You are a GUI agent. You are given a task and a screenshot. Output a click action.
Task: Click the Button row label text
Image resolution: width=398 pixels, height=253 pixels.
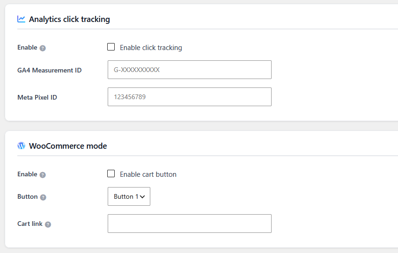(28, 196)
